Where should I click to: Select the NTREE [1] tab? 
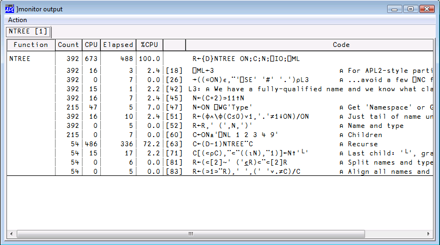[29, 31]
